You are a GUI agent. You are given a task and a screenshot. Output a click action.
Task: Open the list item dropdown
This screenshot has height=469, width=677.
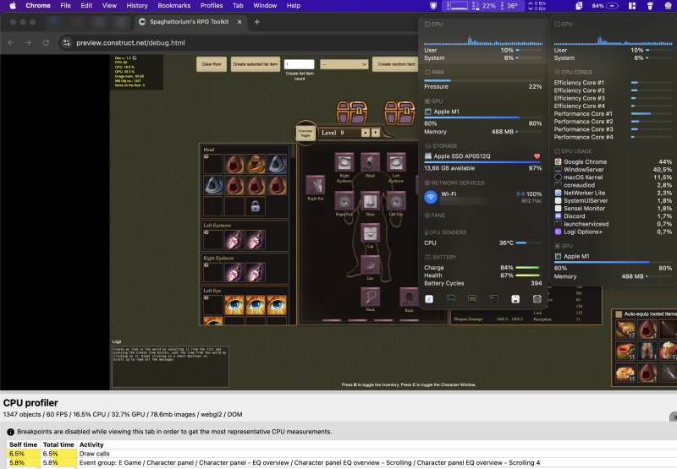(344, 64)
